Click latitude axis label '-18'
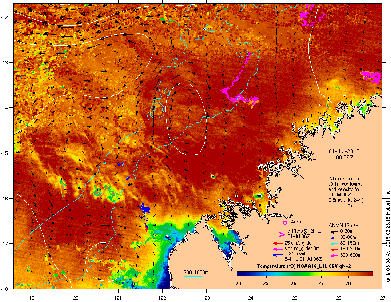The image size is (391, 302). pyautogui.click(x=4, y=289)
